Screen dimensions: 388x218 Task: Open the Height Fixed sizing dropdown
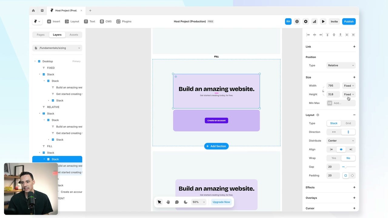(x=349, y=94)
